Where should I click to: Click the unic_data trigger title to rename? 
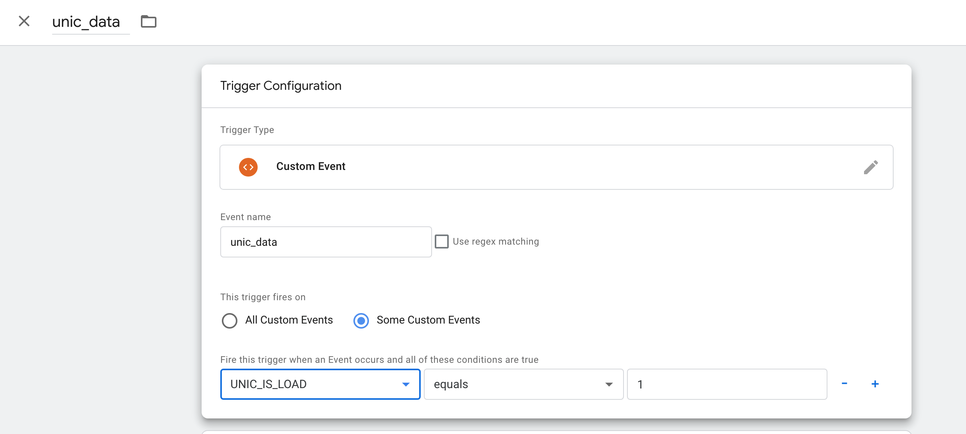pyautogui.click(x=86, y=22)
